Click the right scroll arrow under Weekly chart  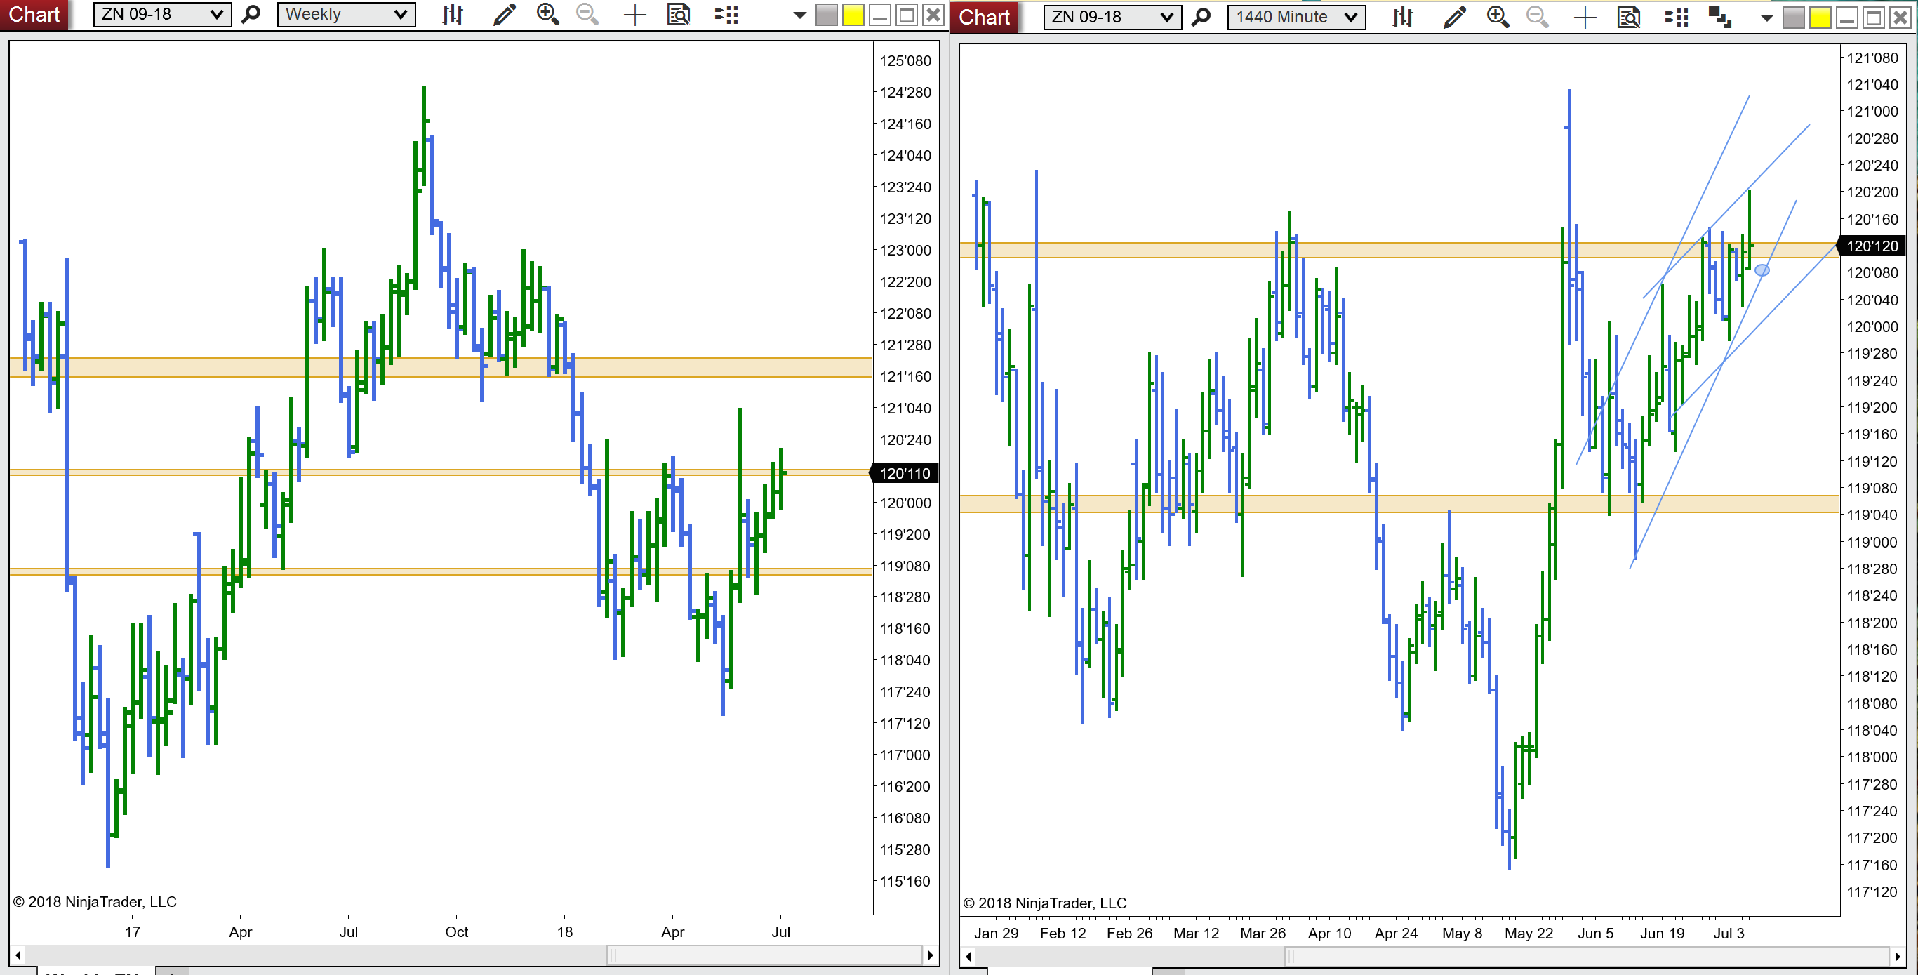click(930, 955)
